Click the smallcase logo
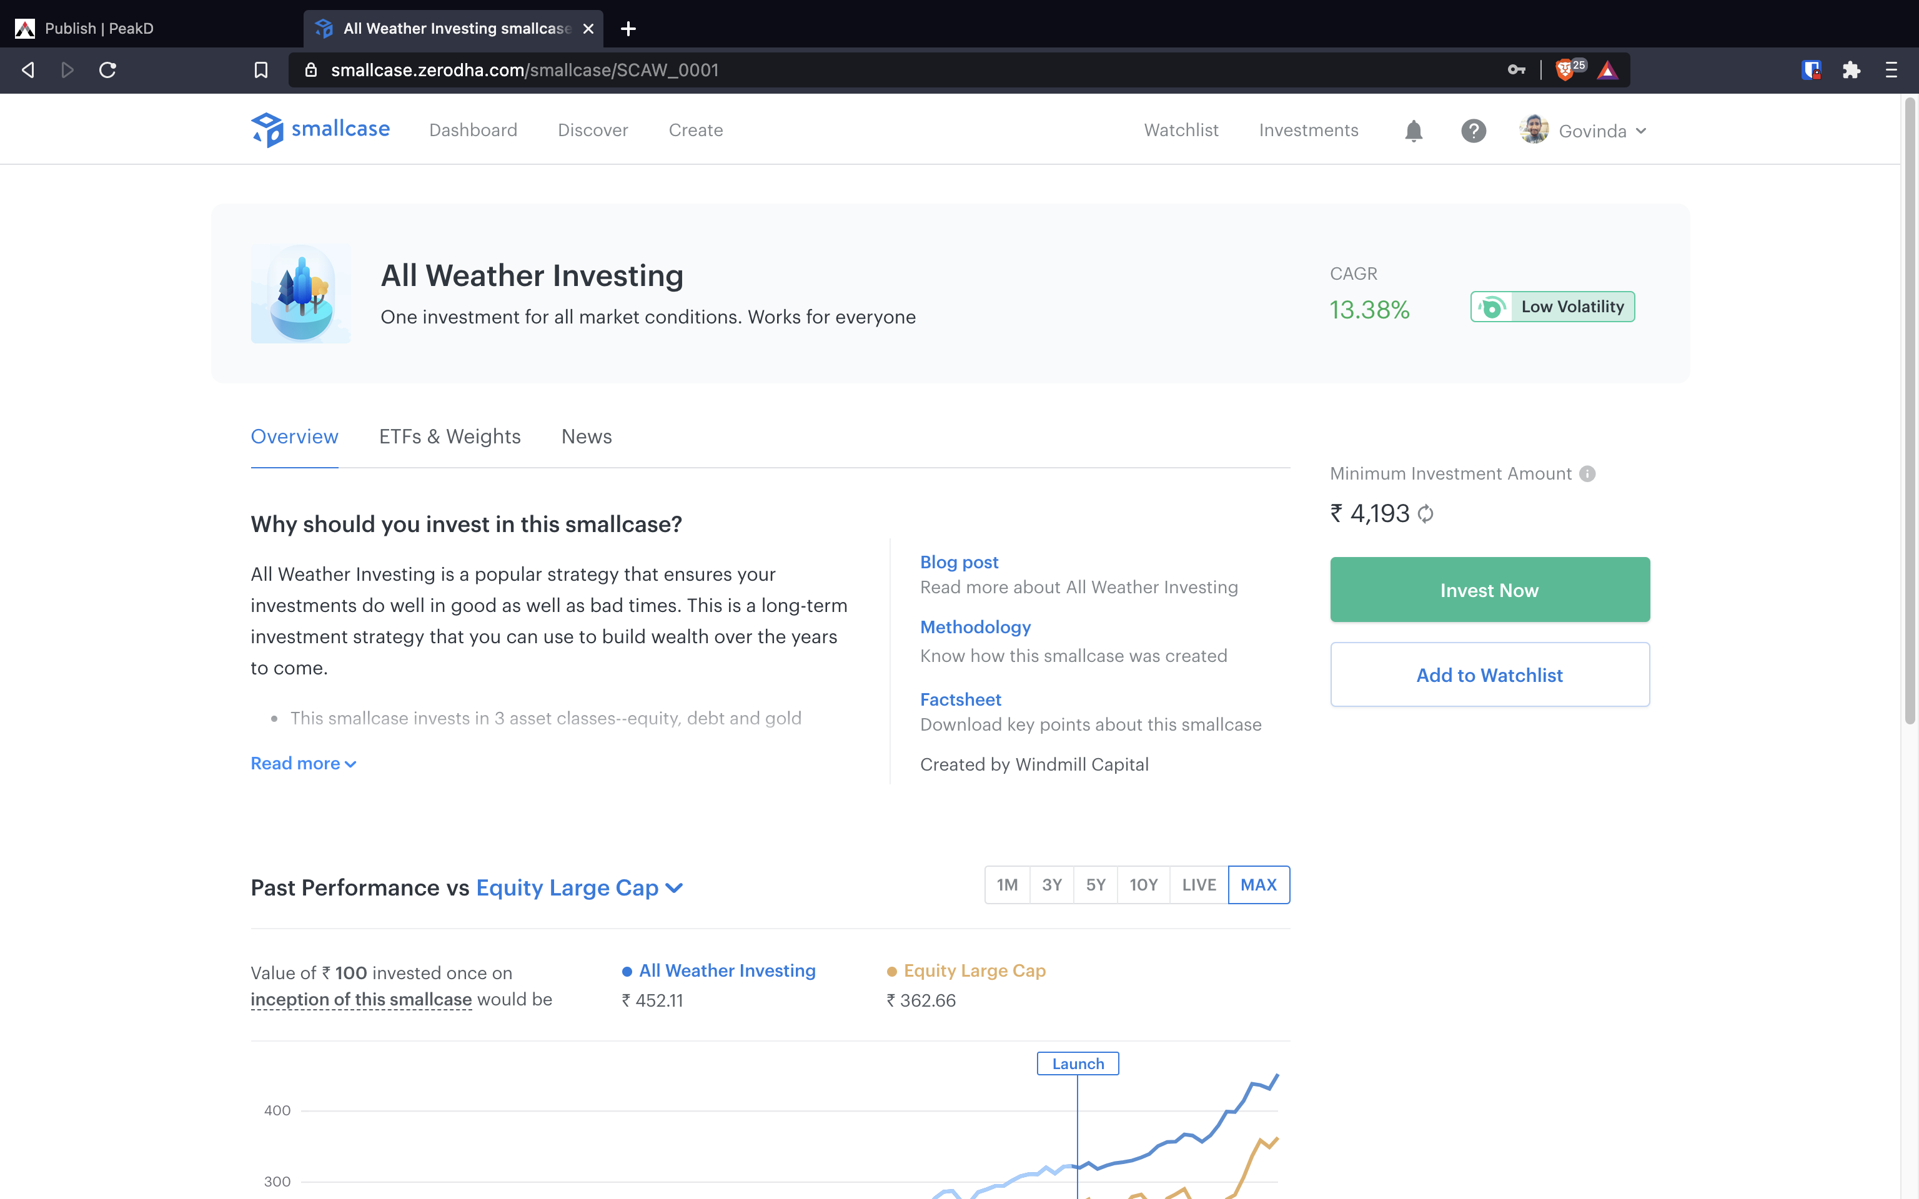The height and width of the screenshot is (1199, 1919). 320,129
